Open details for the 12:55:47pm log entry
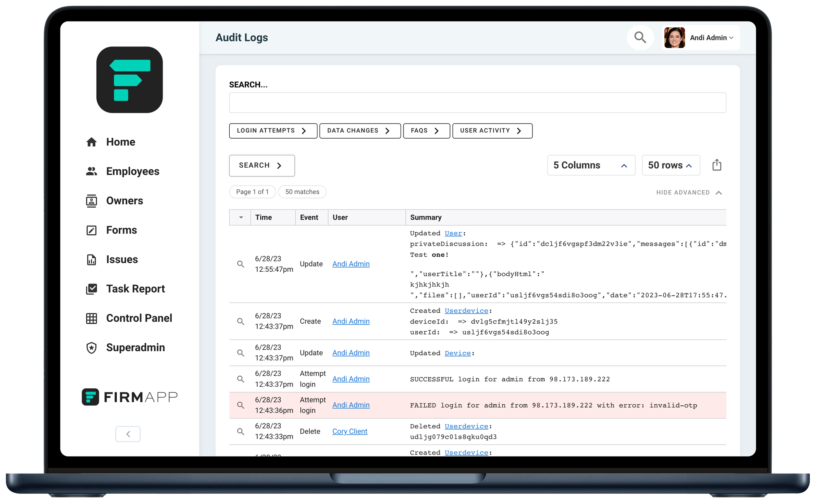The width and height of the screenshot is (816, 503). click(241, 264)
